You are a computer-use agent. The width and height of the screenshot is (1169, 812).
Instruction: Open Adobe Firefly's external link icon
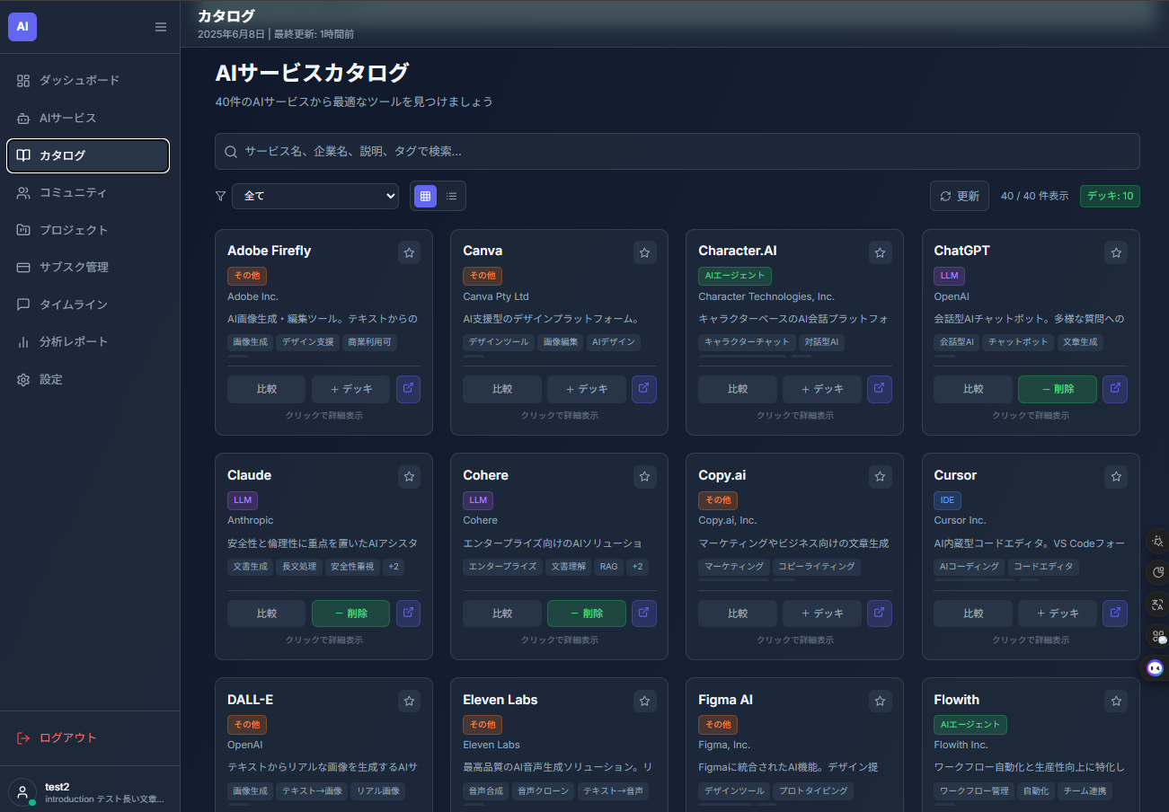(x=408, y=389)
